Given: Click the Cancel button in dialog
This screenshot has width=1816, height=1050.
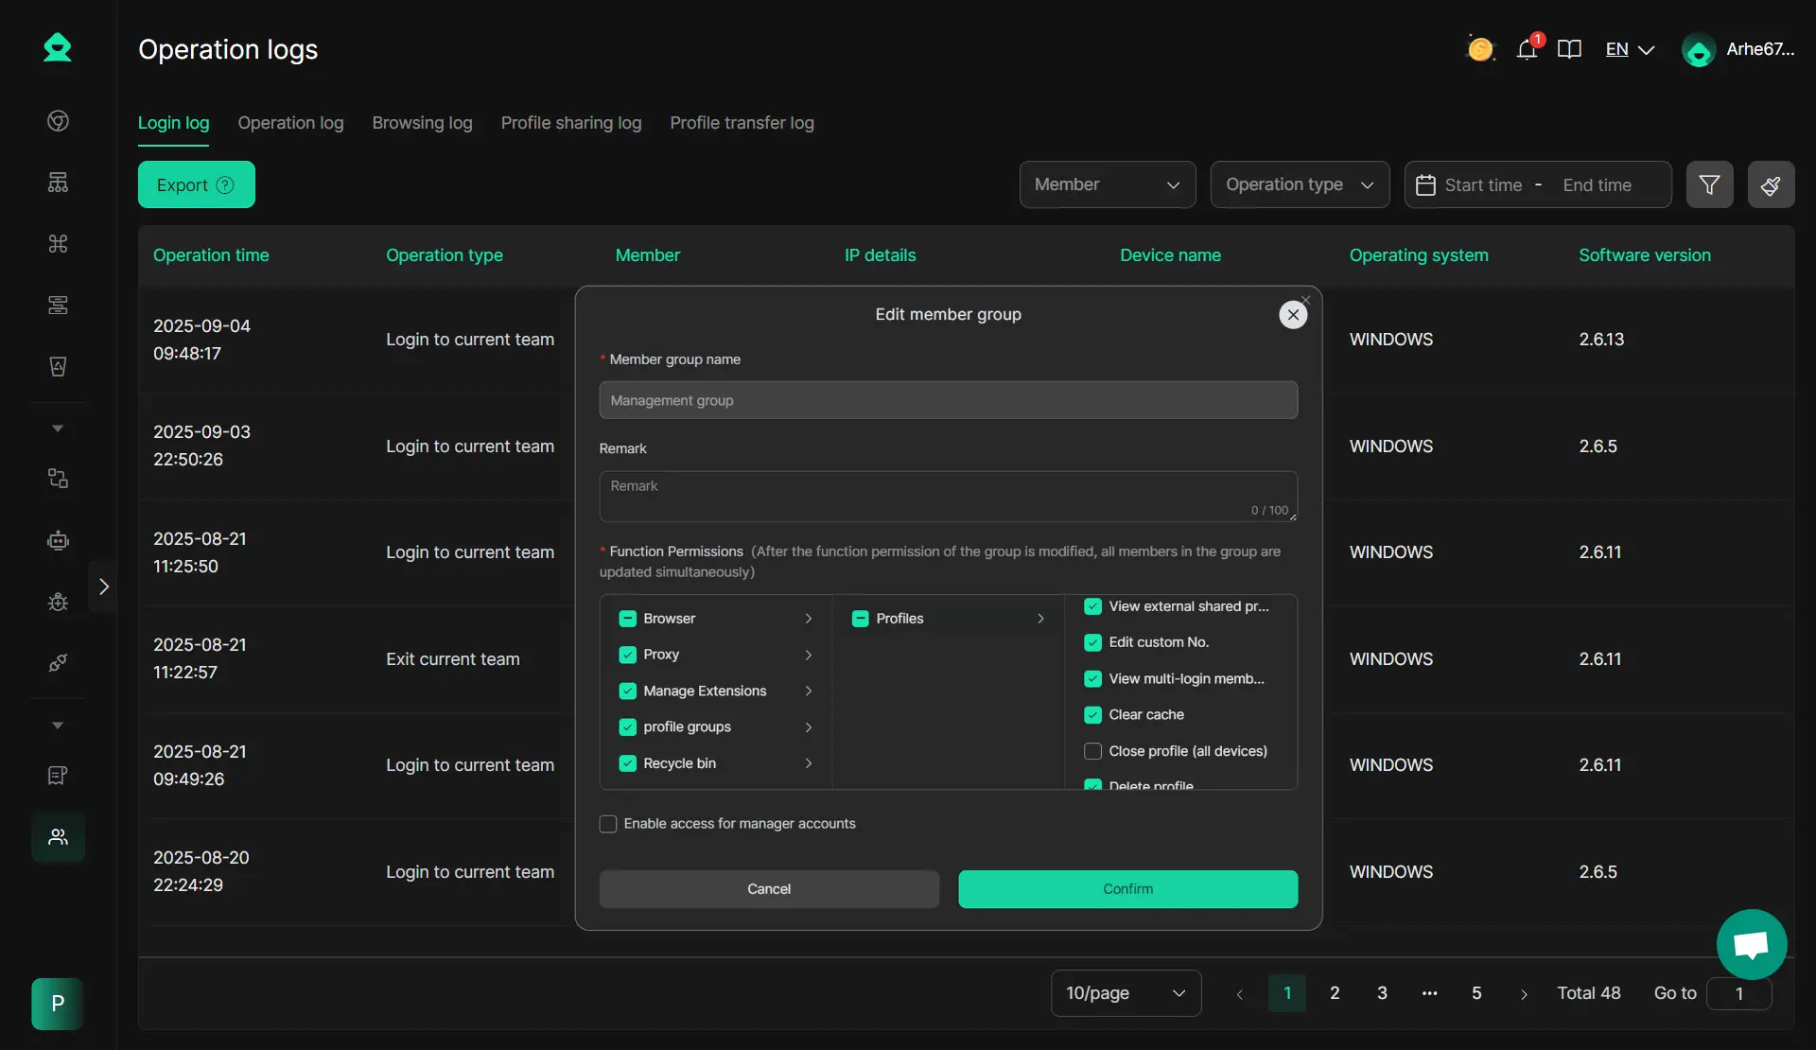Looking at the screenshot, I should click(x=768, y=889).
